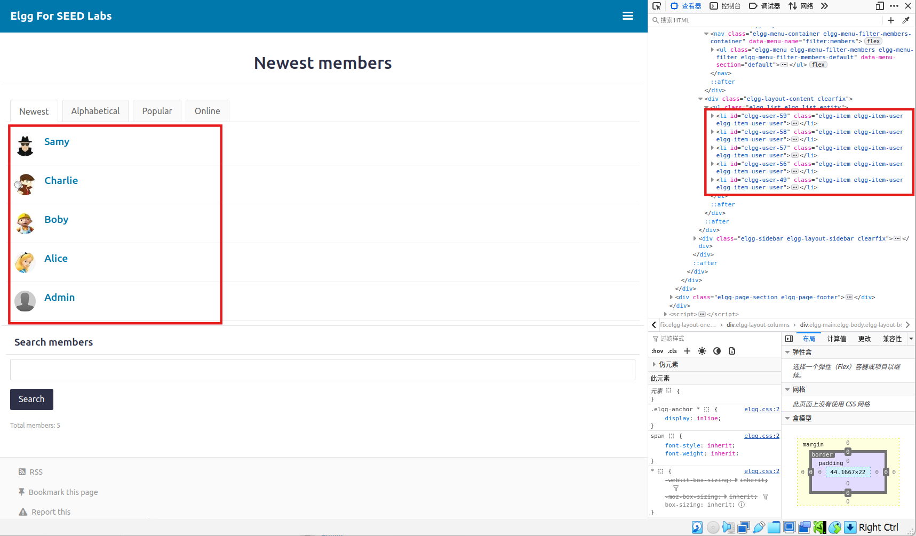
Task: Open the 控制台 Console tab
Action: 725,6
